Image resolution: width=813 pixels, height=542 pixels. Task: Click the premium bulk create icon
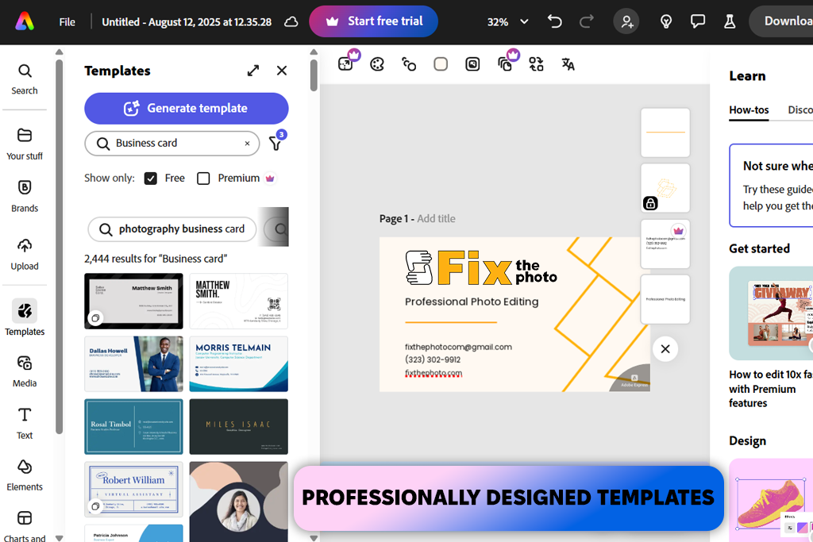click(506, 63)
